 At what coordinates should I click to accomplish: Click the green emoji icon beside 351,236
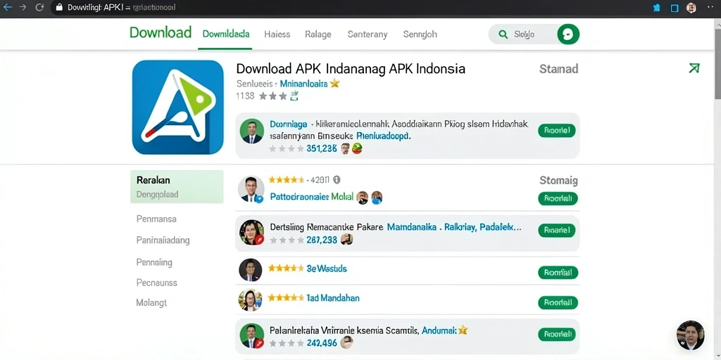(357, 148)
